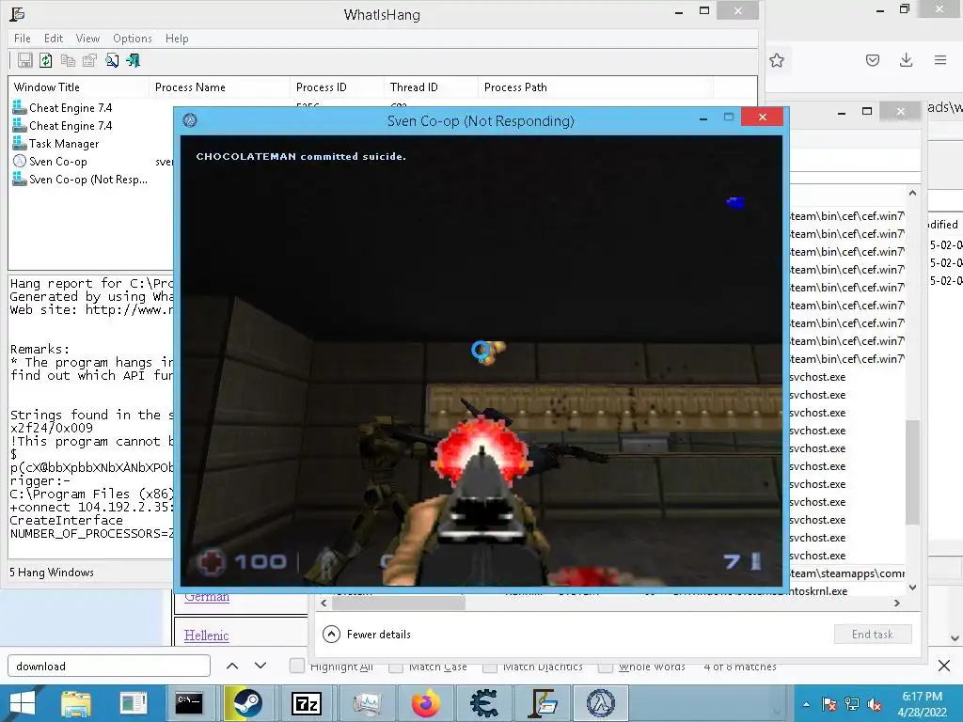Click the Sven Co-op title bar icon
963x722 pixels.
190,120
